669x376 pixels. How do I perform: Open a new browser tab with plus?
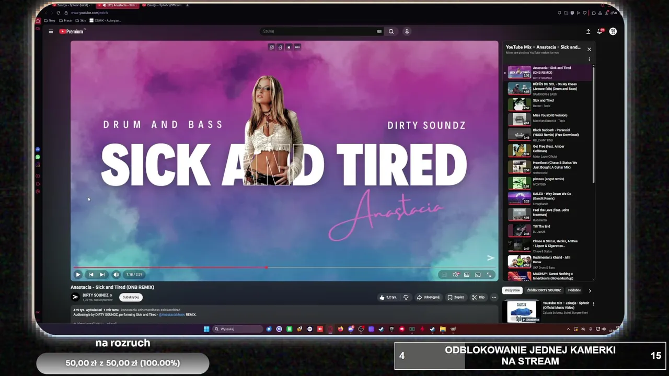pyautogui.click(x=187, y=5)
